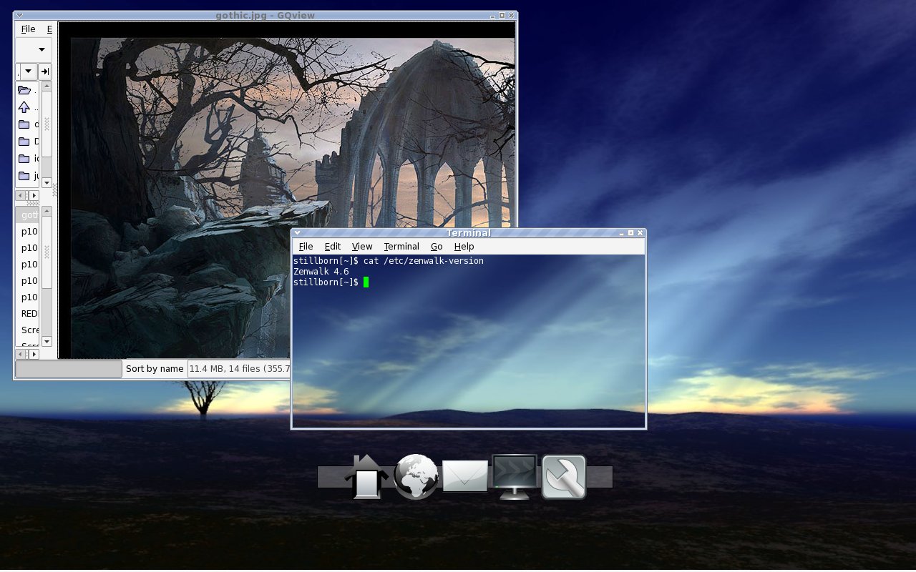The image size is (916, 572).
Task: Open the GQview window menu chevron
Action: (19, 15)
